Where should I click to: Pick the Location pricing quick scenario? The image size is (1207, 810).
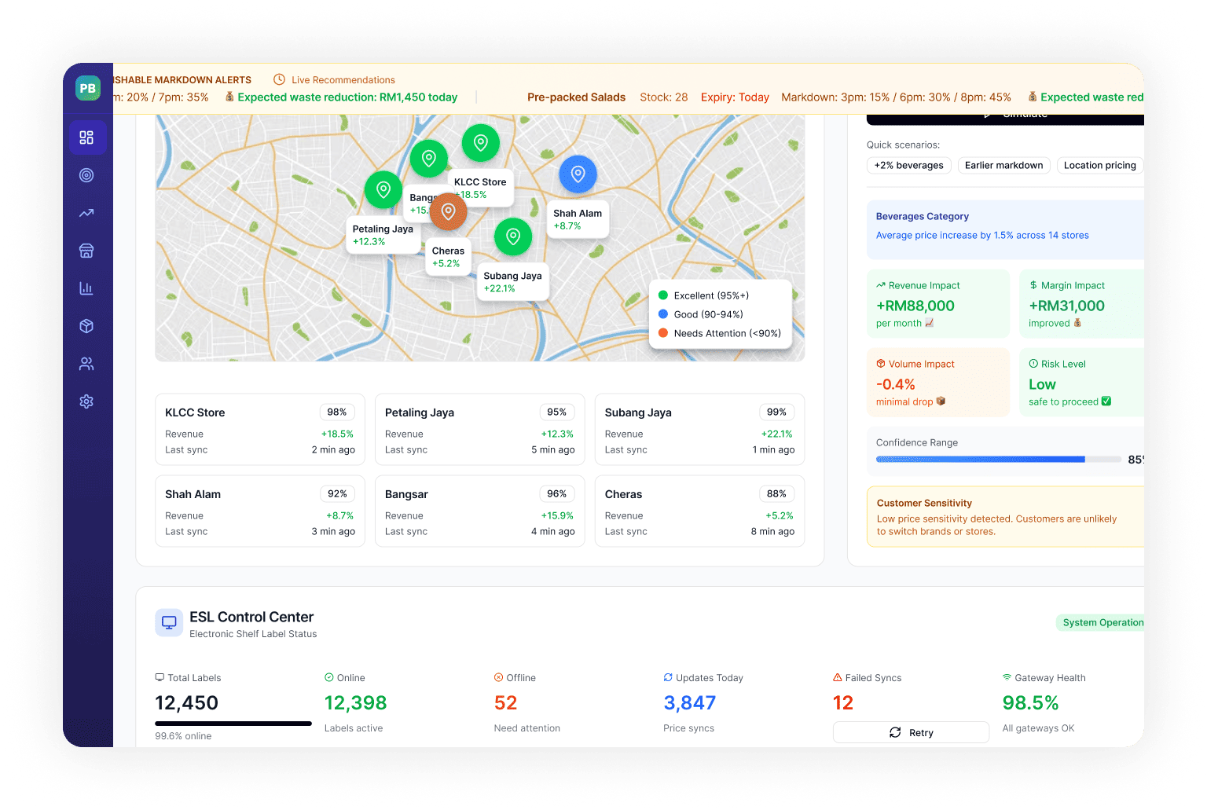click(x=1099, y=165)
